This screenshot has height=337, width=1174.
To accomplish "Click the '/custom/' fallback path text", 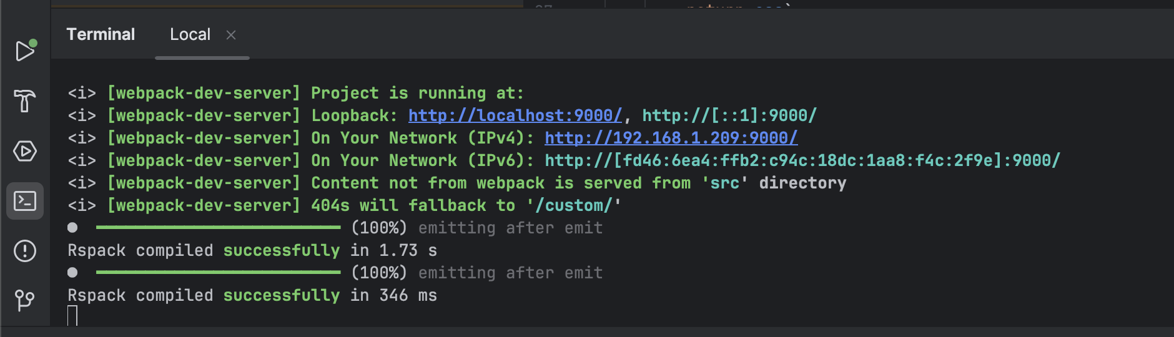I will coord(574,205).
